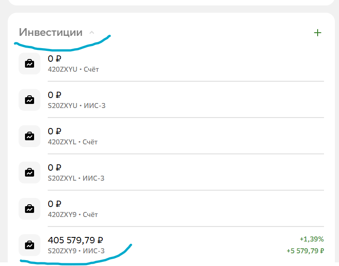
Task: Click the 0 ₽ balance above 420ZXYU
Action: click(x=55, y=59)
